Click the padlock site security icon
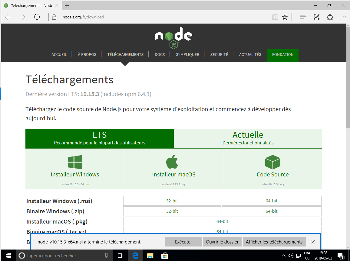 coord(54,17)
